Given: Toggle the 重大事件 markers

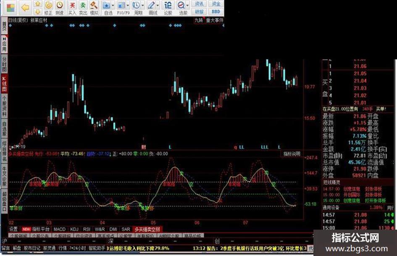Looking at the screenshot, I should click(214, 20).
